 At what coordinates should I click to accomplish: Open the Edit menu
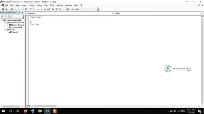coord(12,5)
